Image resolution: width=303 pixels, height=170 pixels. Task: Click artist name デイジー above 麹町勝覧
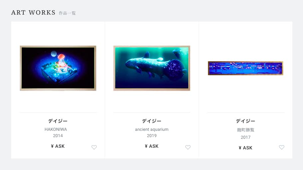pos(245,121)
